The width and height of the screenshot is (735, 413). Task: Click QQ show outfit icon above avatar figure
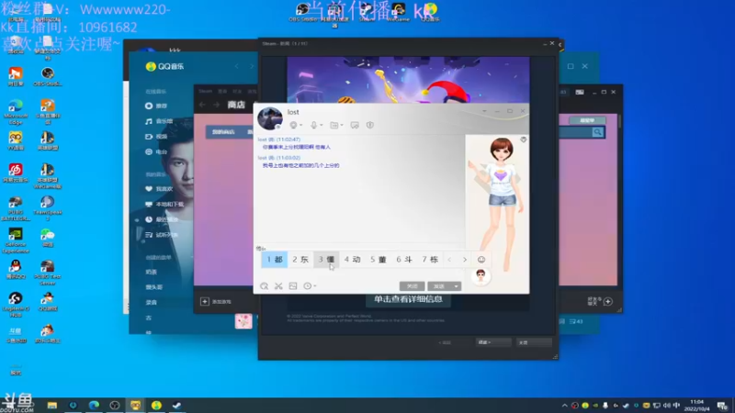click(524, 140)
